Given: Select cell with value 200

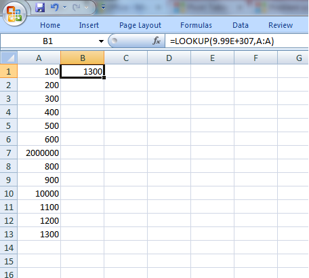Looking at the screenshot, I should tap(39, 85).
